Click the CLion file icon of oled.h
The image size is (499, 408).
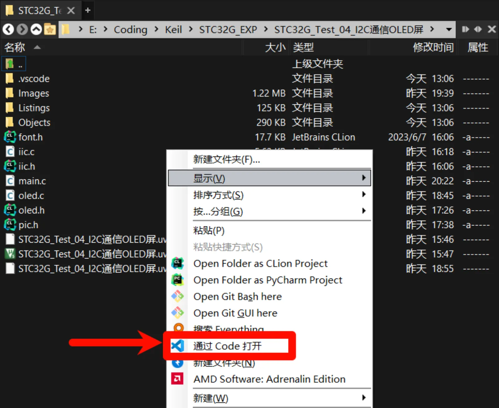click(x=10, y=210)
